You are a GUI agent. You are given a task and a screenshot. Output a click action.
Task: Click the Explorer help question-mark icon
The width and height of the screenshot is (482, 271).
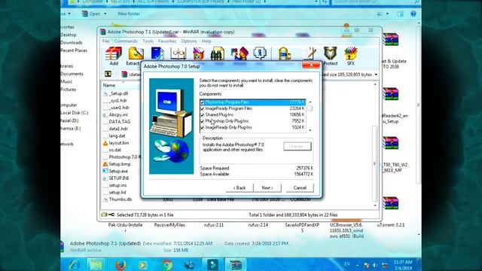click(x=413, y=14)
